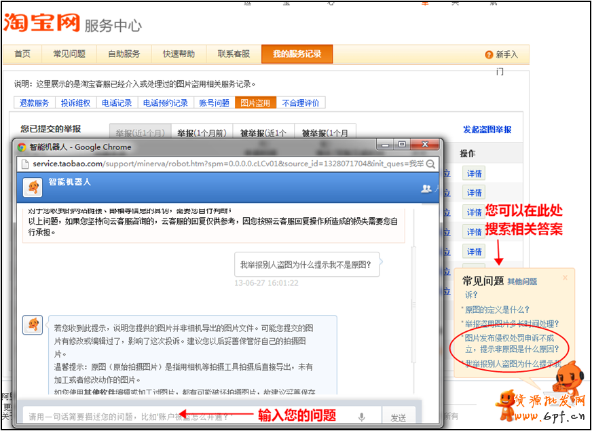Open the FAQ 图片发布侵权处罚申诉不成立
Screen dimensions: 592x431
512,343
